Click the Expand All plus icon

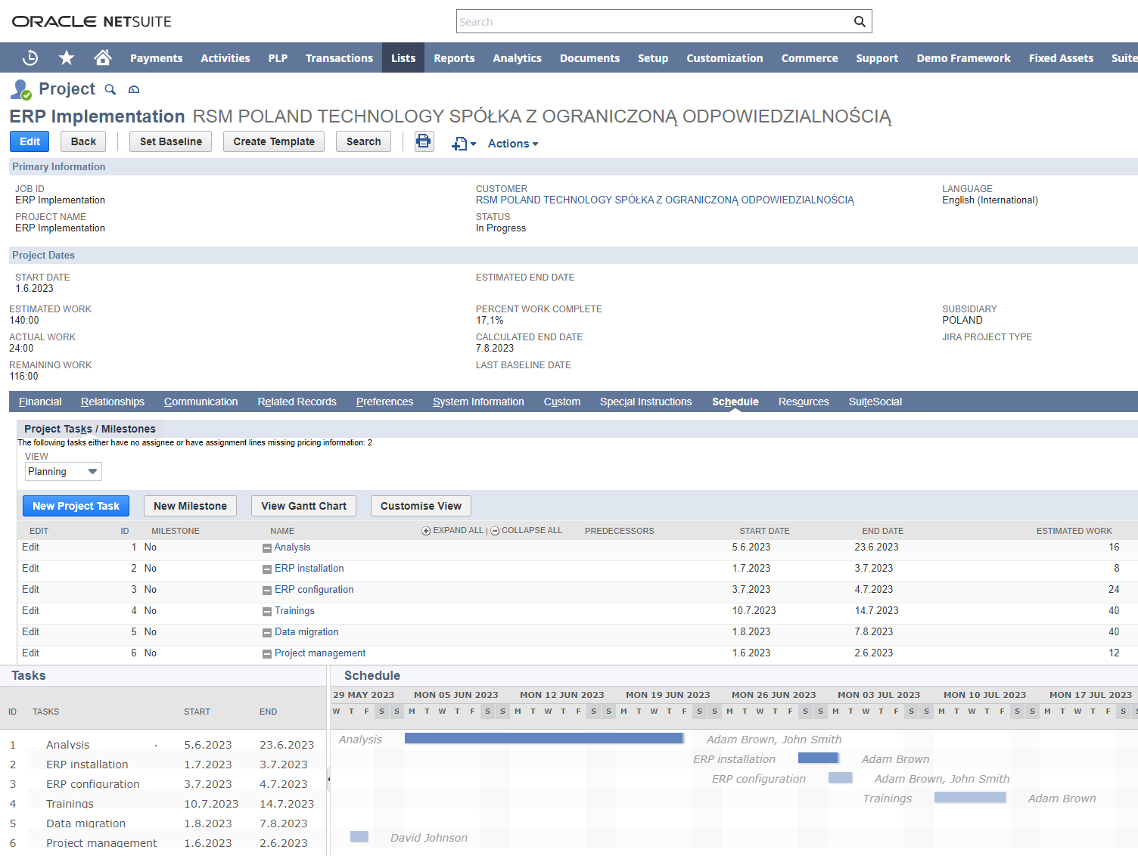pos(426,531)
